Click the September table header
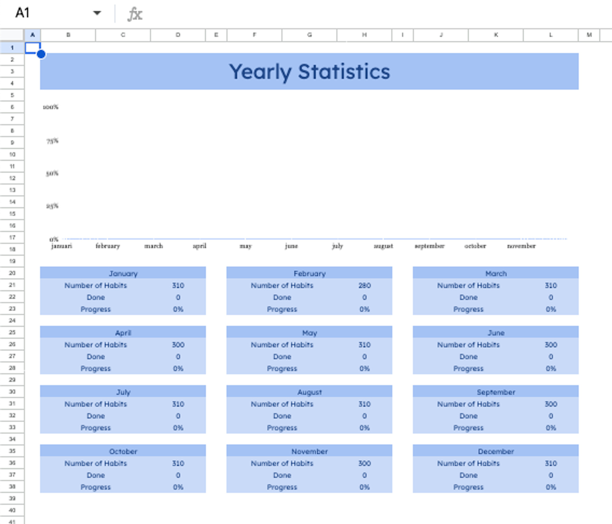The height and width of the screenshot is (524, 612). coord(496,392)
